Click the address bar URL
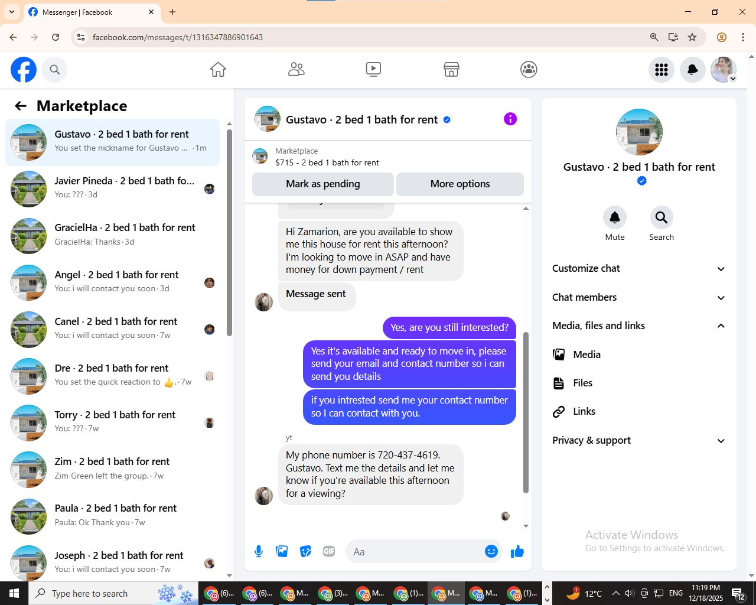Screen dimensions: 756x605 tap(178, 37)
